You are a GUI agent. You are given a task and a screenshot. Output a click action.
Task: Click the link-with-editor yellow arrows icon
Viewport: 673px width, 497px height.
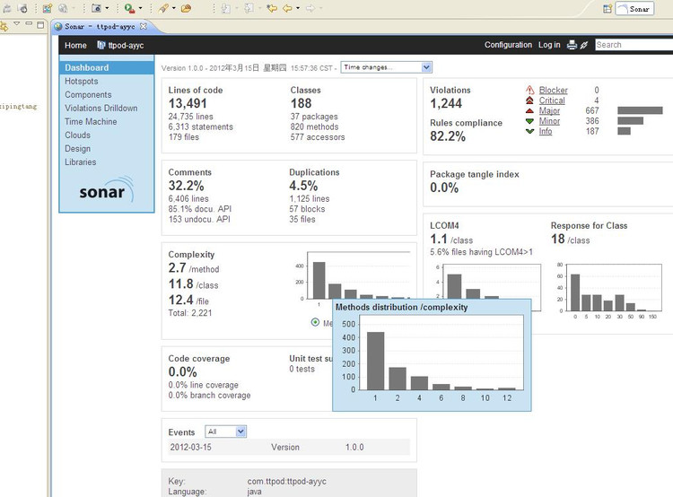pyautogui.click(x=4, y=26)
